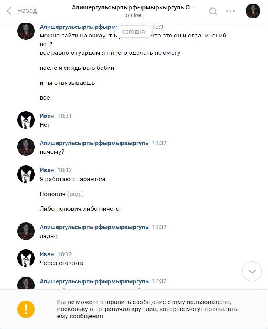Open header profile avatar photo
The image size is (268, 329).
point(253,11)
